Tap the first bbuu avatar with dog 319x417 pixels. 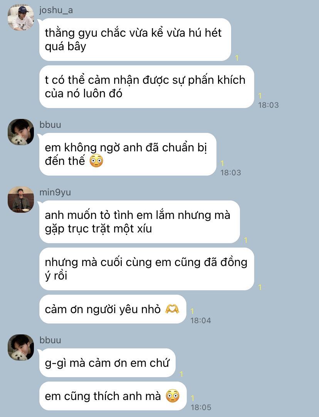pyautogui.click(x=21, y=132)
